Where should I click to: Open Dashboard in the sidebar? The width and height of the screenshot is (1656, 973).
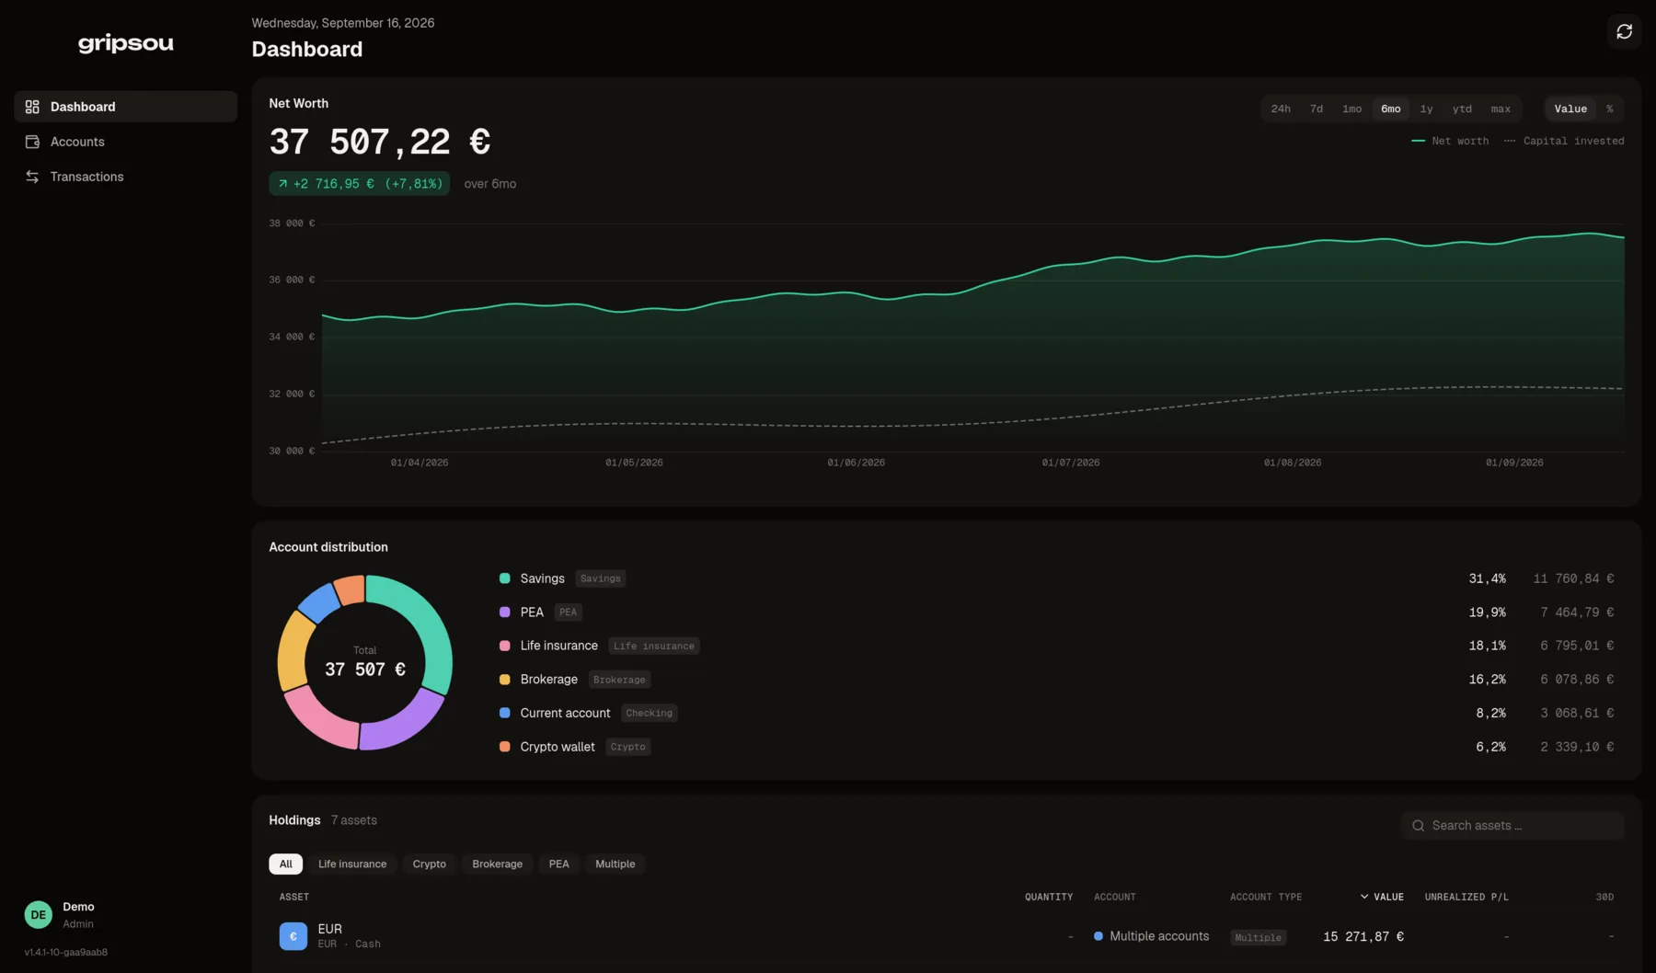(x=125, y=107)
